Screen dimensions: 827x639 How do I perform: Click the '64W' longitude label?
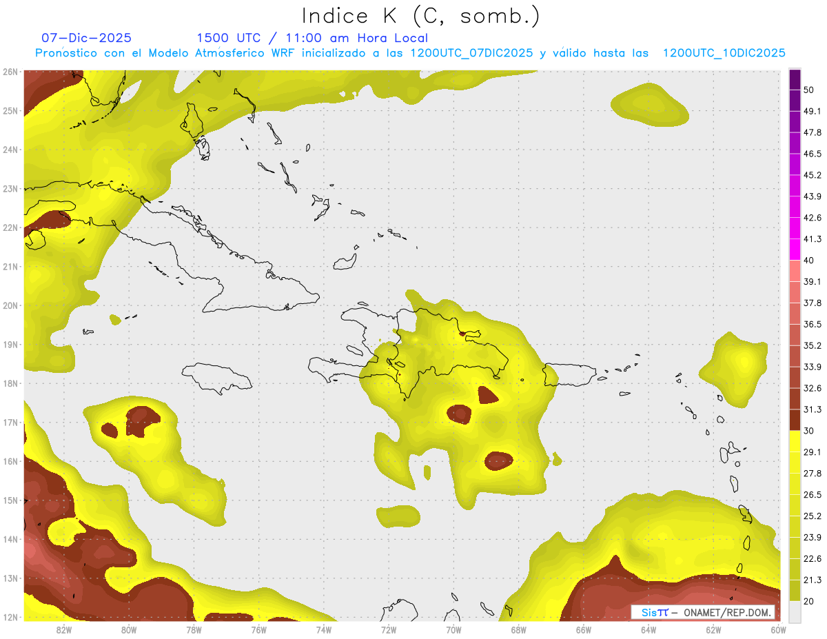pyautogui.click(x=649, y=629)
